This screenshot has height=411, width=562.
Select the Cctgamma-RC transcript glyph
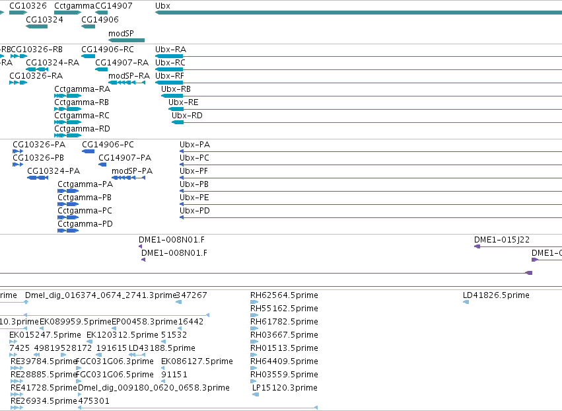[x=68, y=122]
